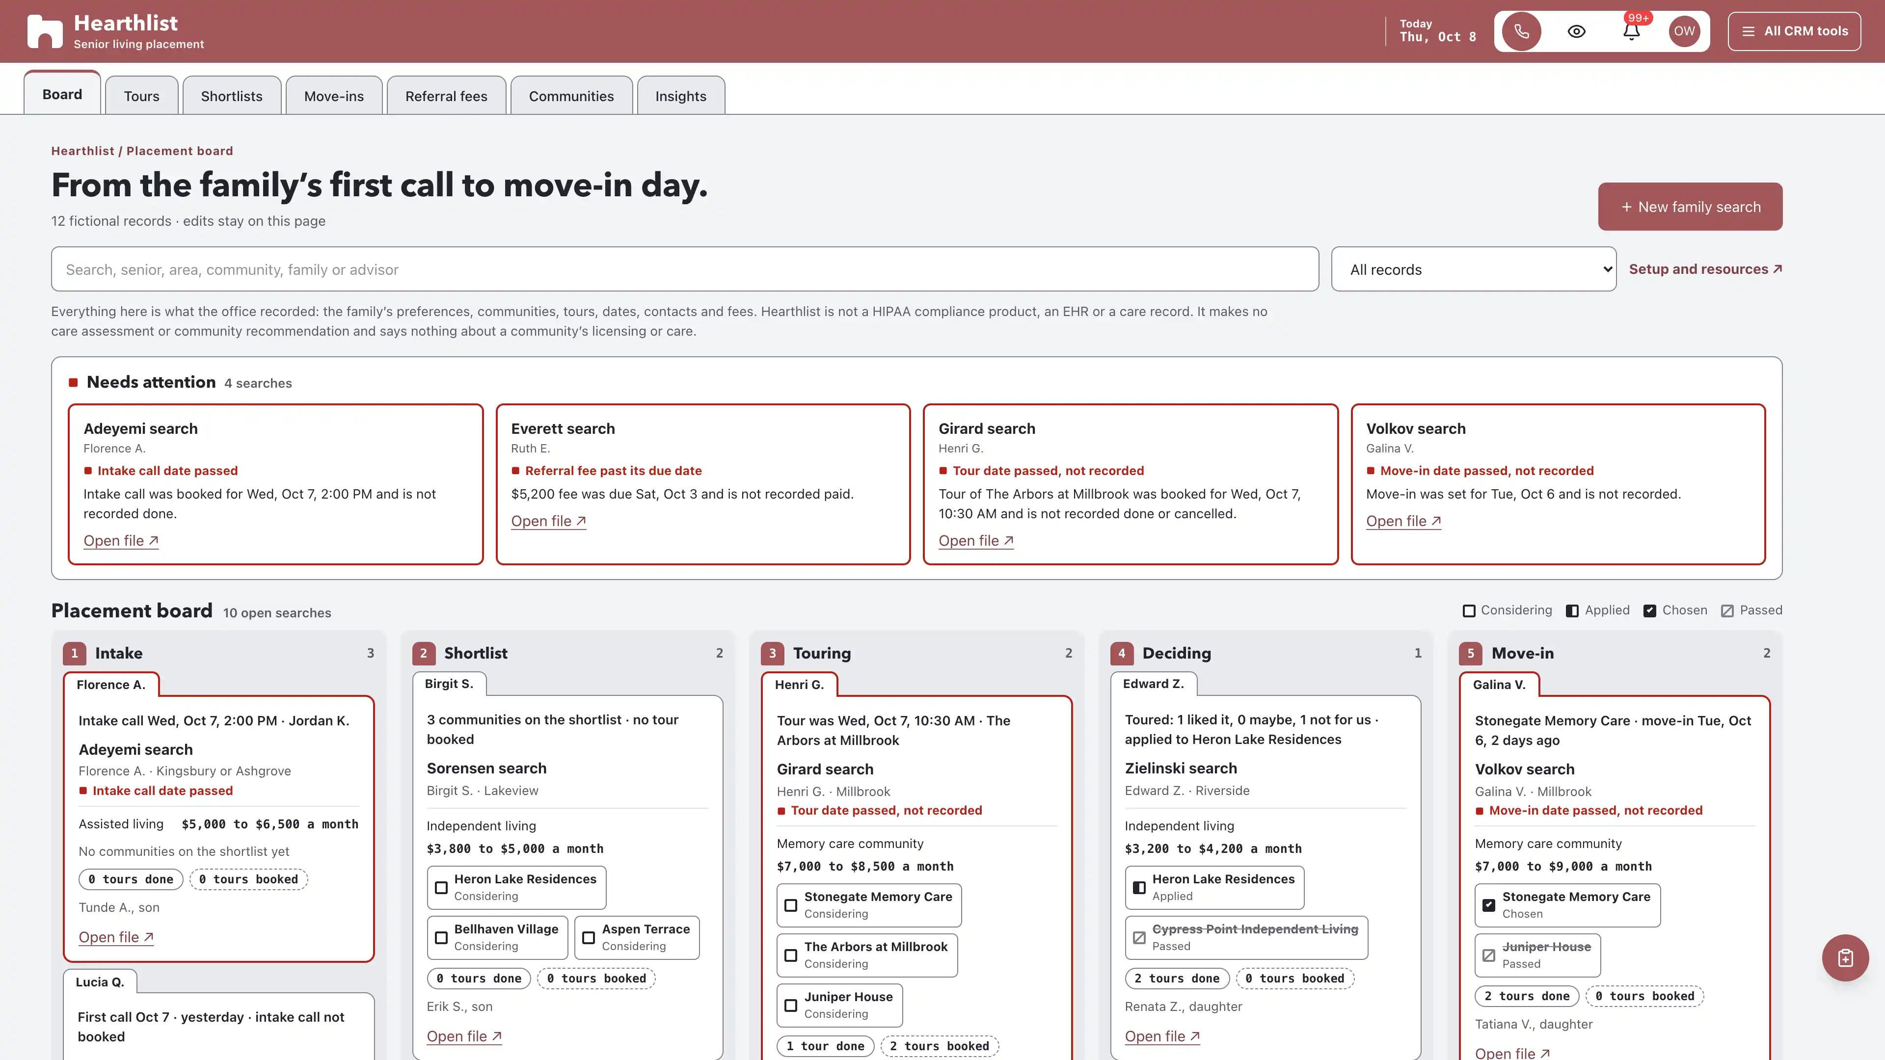Toggle Bellhaven Village considering checkbox
This screenshot has width=1885, height=1060.
pyautogui.click(x=441, y=937)
